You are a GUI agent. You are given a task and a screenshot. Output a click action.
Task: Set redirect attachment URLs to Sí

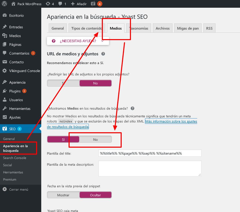pos(63,83)
